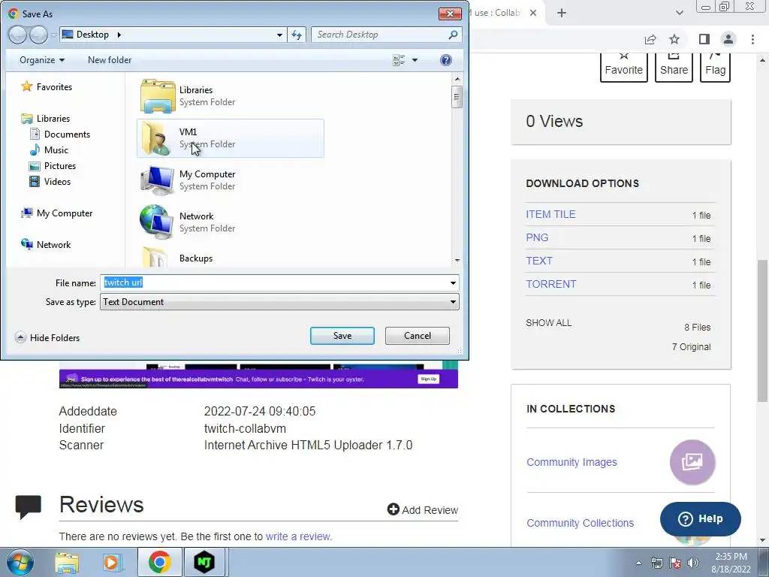Open Chrome tab search chevron

click(x=679, y=13)
